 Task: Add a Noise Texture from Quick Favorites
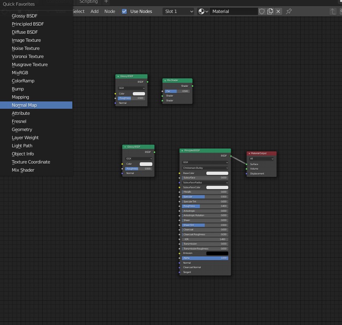point(36,48)
